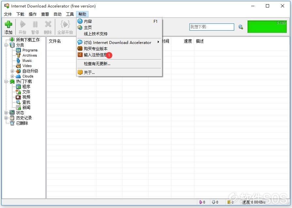Click the 主页 home icon in menu

[x=80, y=27]
